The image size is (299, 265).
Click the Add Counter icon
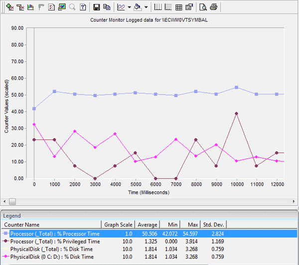pyautogui.click(x=9, y=7)
